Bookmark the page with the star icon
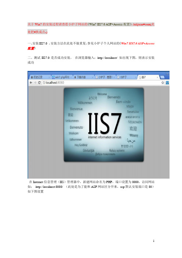182x258 pixels. [163, 83]
